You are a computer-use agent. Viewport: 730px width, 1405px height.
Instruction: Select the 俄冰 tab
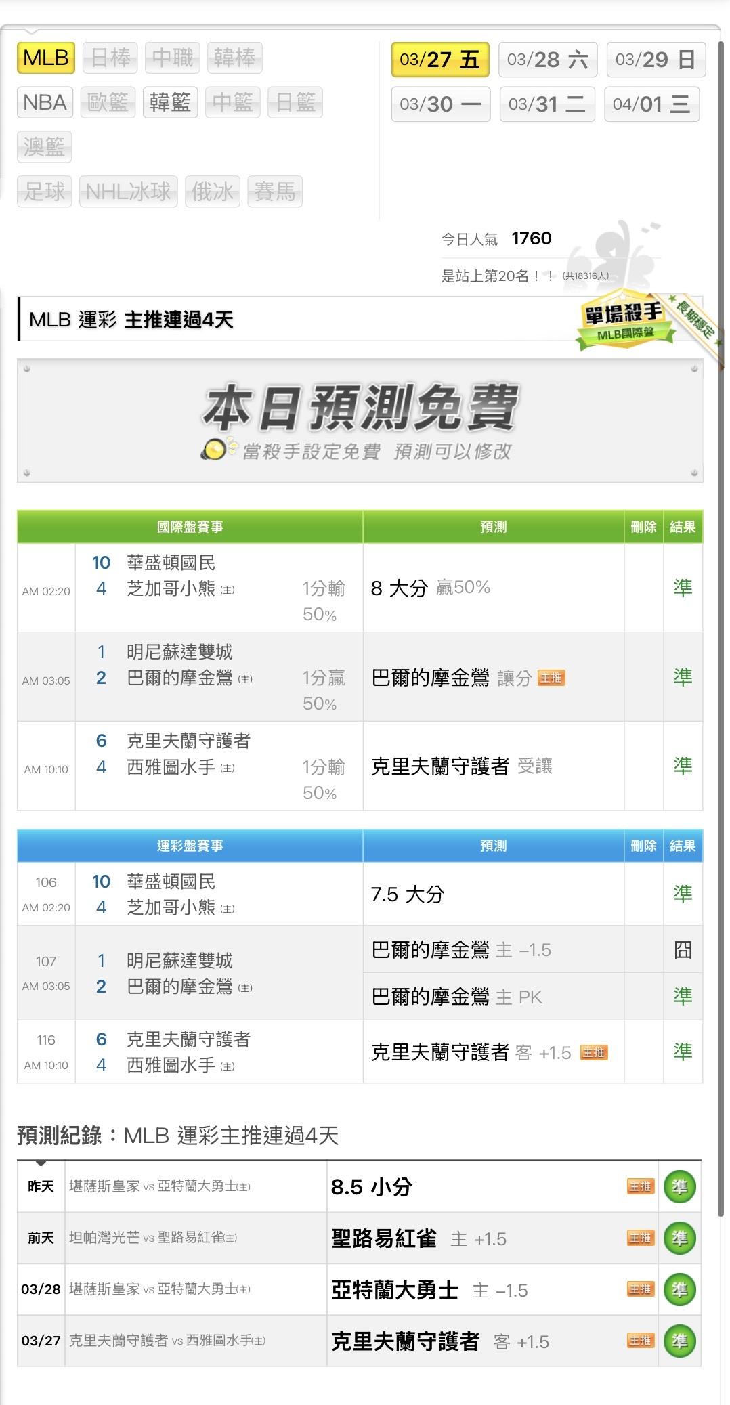point(213,192)
